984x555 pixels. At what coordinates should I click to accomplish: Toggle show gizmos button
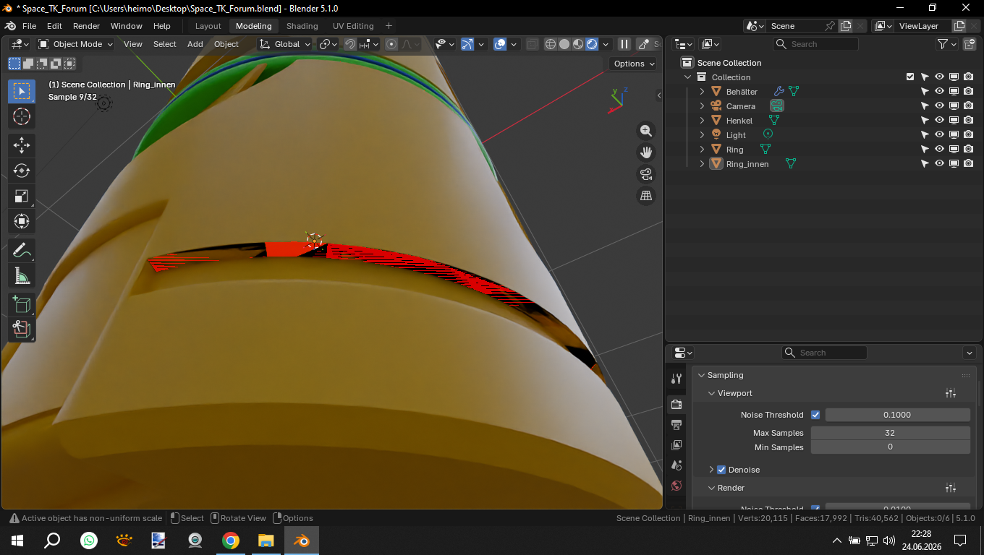pos(467,44)
